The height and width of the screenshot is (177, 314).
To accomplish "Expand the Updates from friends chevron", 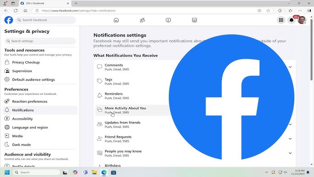I will (x=290, y=124).
